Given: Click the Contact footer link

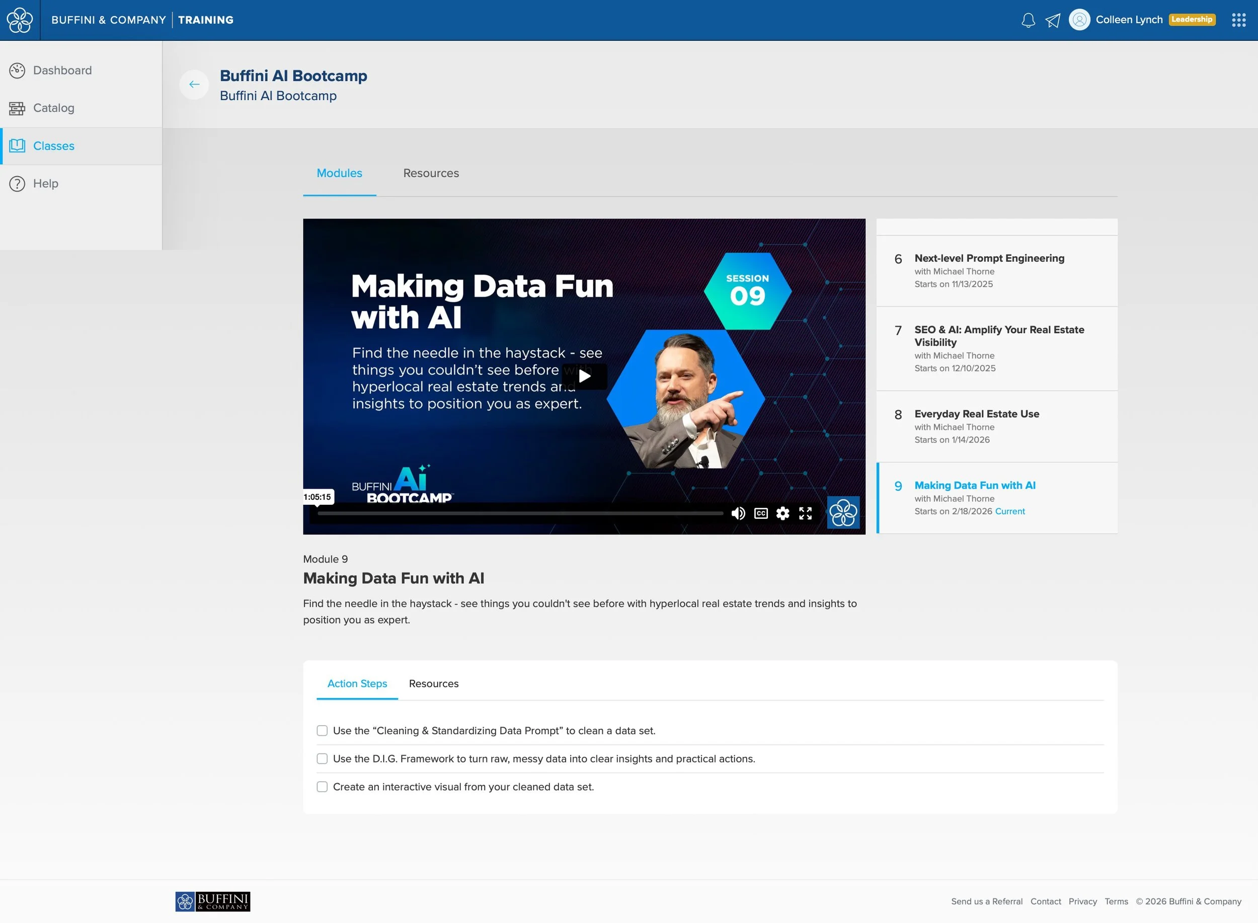Looking at the screenshot, I should [1045, 901].
